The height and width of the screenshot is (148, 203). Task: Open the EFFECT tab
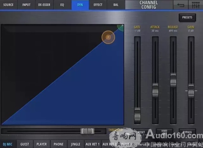tap(98, 5)
